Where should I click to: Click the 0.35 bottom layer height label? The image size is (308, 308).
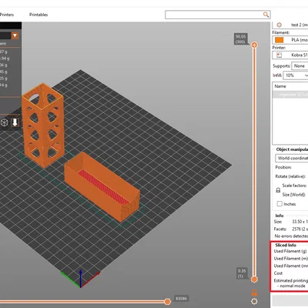pos(242,273)
